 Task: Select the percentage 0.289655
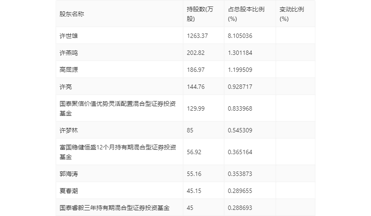click(240, 191)
